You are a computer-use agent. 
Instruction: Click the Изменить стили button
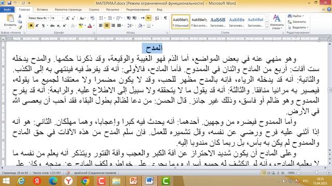pyautogui.click(x=277, y=22)
